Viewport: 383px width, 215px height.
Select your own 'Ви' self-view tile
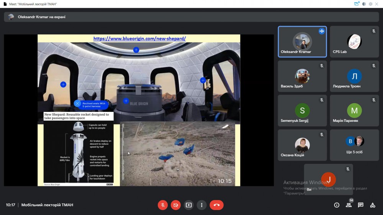pyautogui.click(x=328, y=179)
